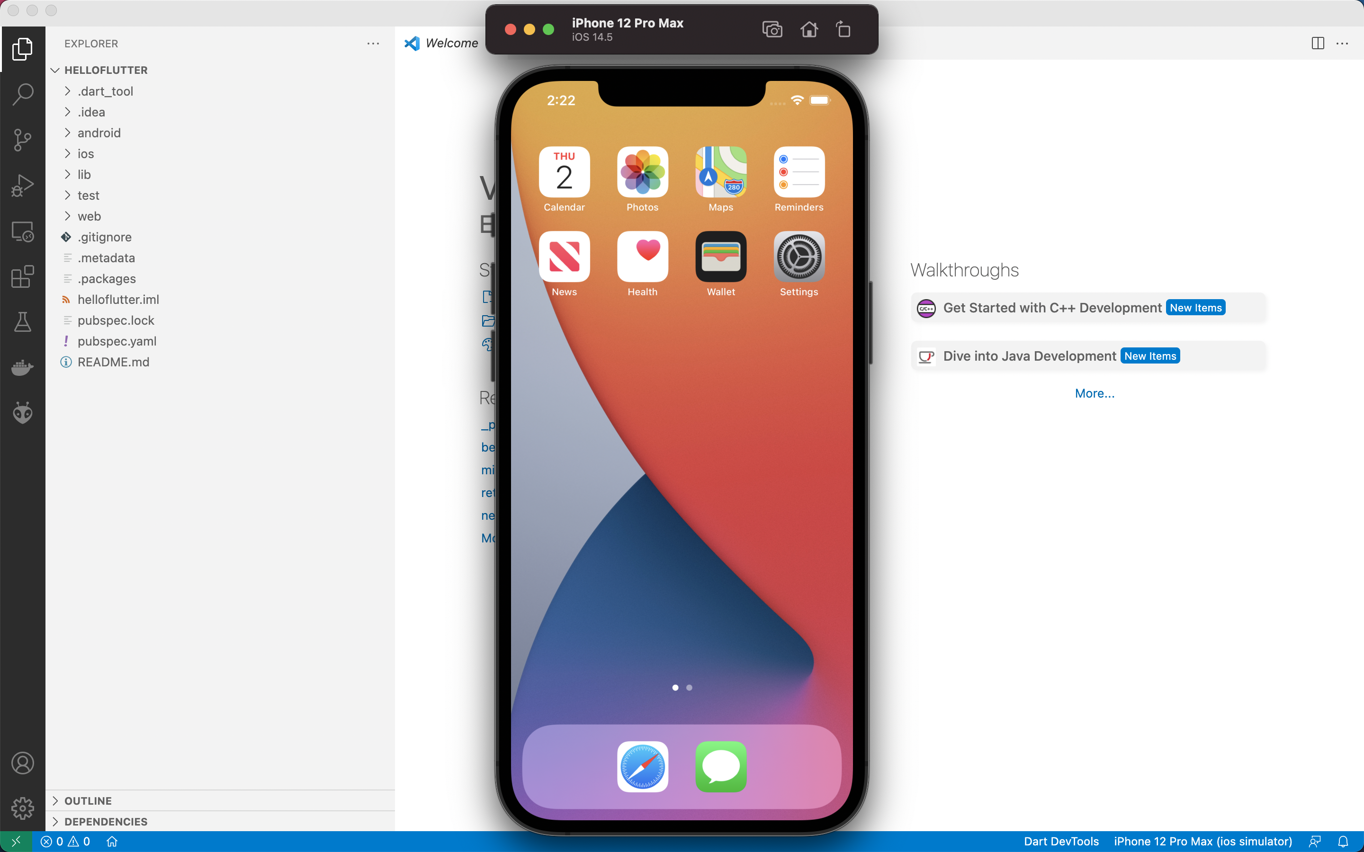
Task: Open the Extensions view
Action: click(23, 277)
